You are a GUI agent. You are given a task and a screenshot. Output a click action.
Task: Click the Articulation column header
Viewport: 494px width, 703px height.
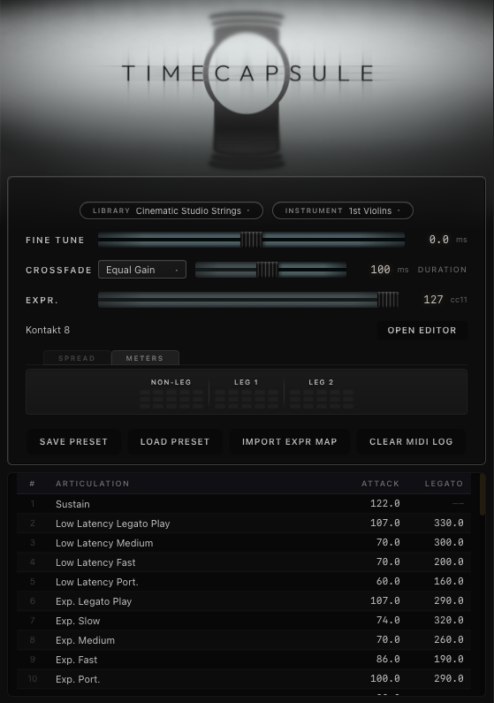pyautogui.click(x=92, y=484)
